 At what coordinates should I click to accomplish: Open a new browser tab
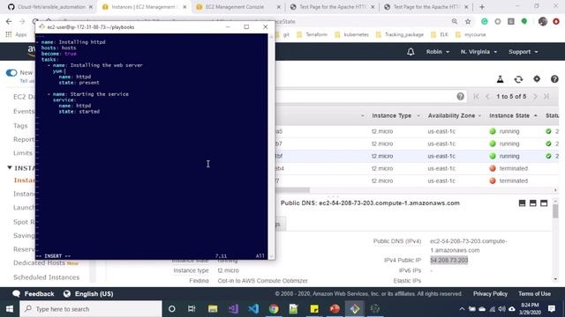pyautogui.click(x=482, y=7)
